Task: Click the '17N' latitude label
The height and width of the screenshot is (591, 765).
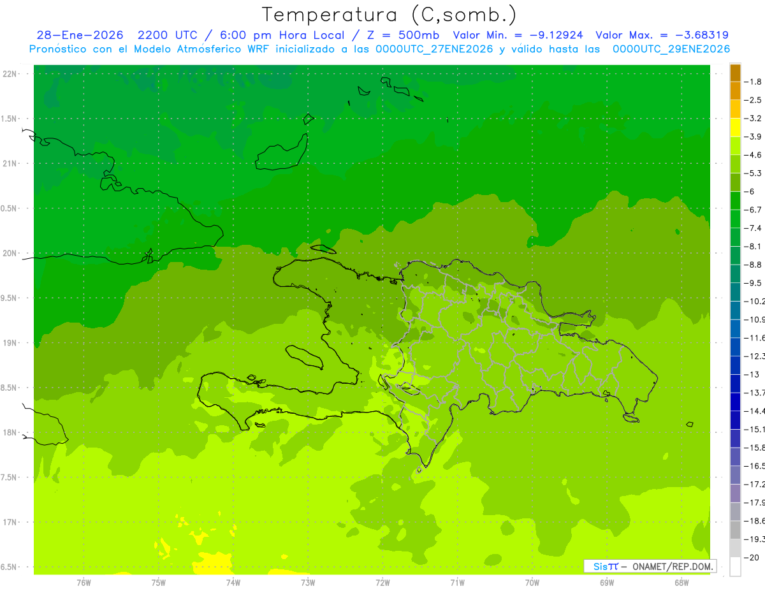Action: coord(10,522)
